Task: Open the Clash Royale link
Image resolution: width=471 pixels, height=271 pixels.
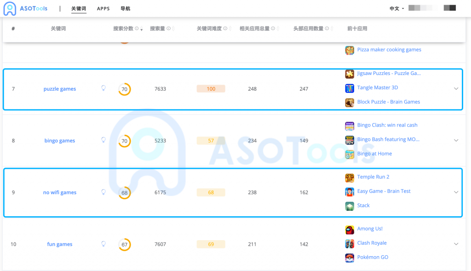Action: (372, 243)
